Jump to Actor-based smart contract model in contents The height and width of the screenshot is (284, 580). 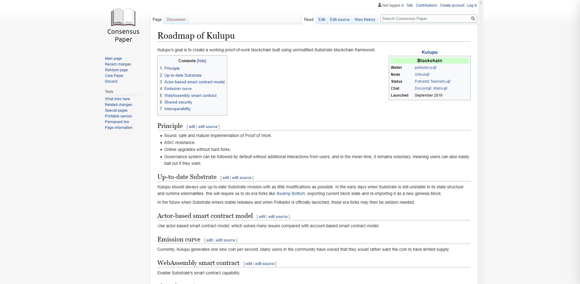coord(195,82)
